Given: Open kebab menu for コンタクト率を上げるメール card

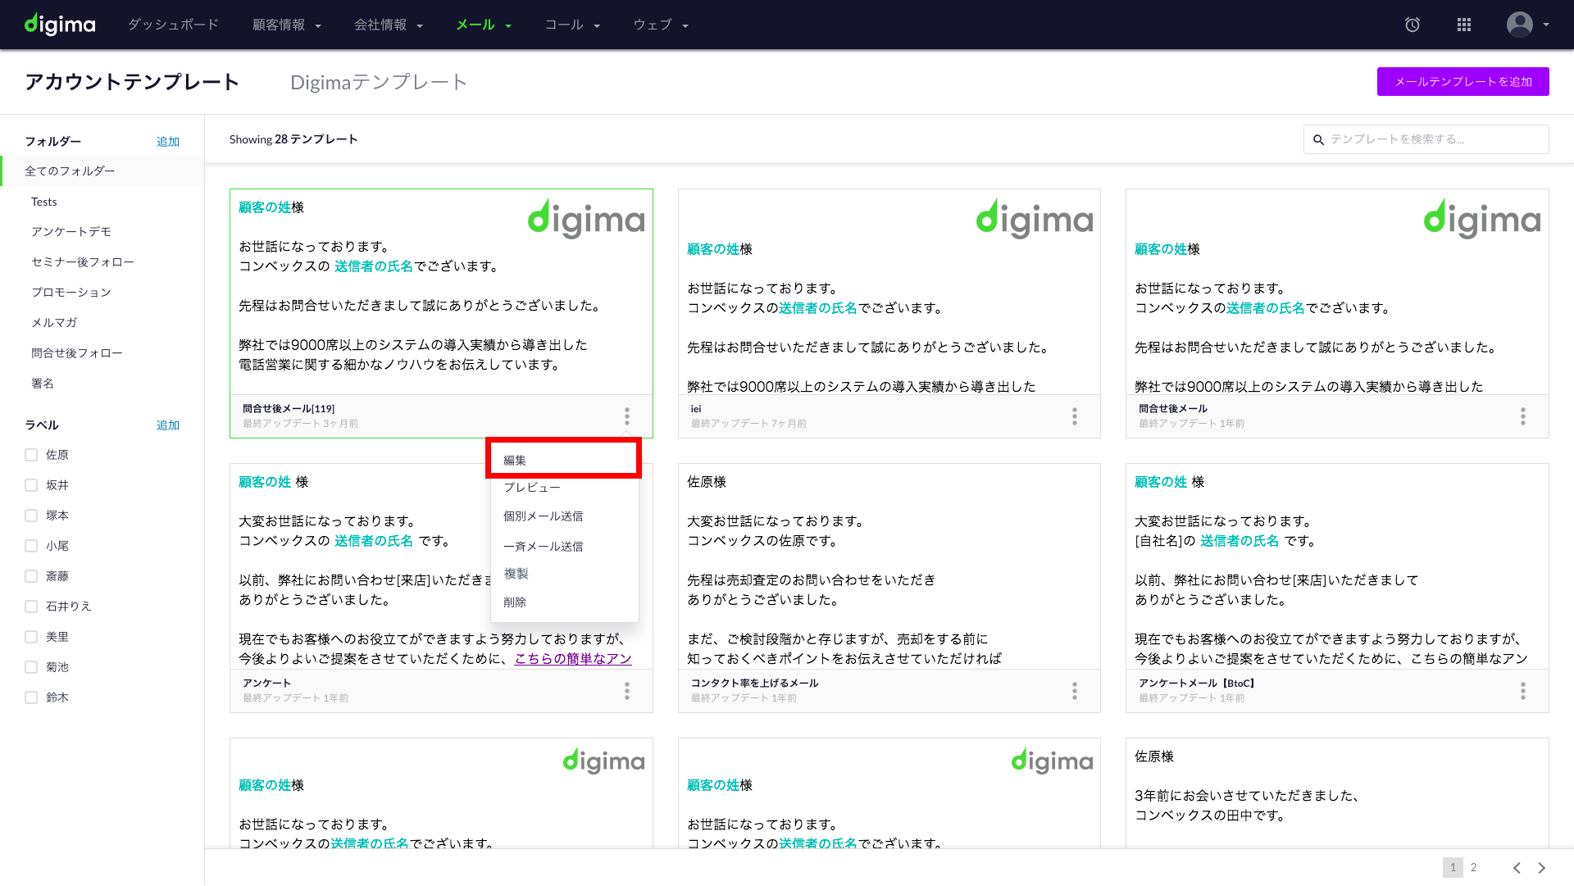Looking at the screenshot, I should tap(1075, 691).
